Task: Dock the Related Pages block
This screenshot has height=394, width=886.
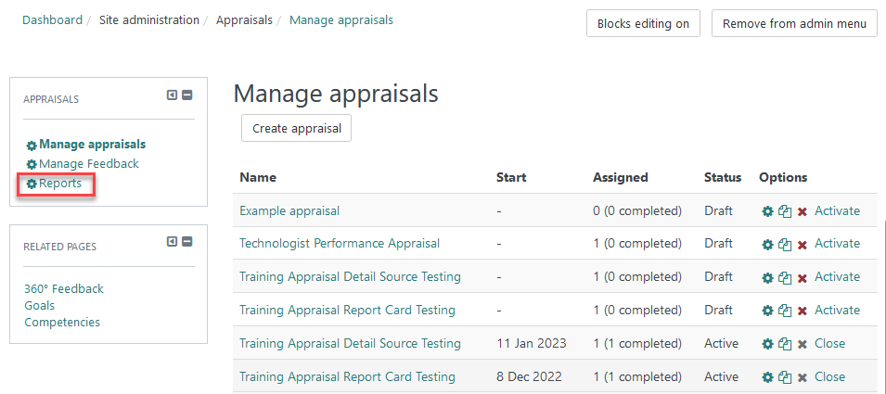Action: [172, 242]
